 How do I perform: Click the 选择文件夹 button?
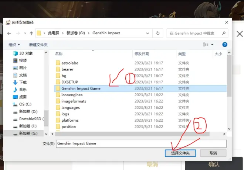click(x=180, y=153)
